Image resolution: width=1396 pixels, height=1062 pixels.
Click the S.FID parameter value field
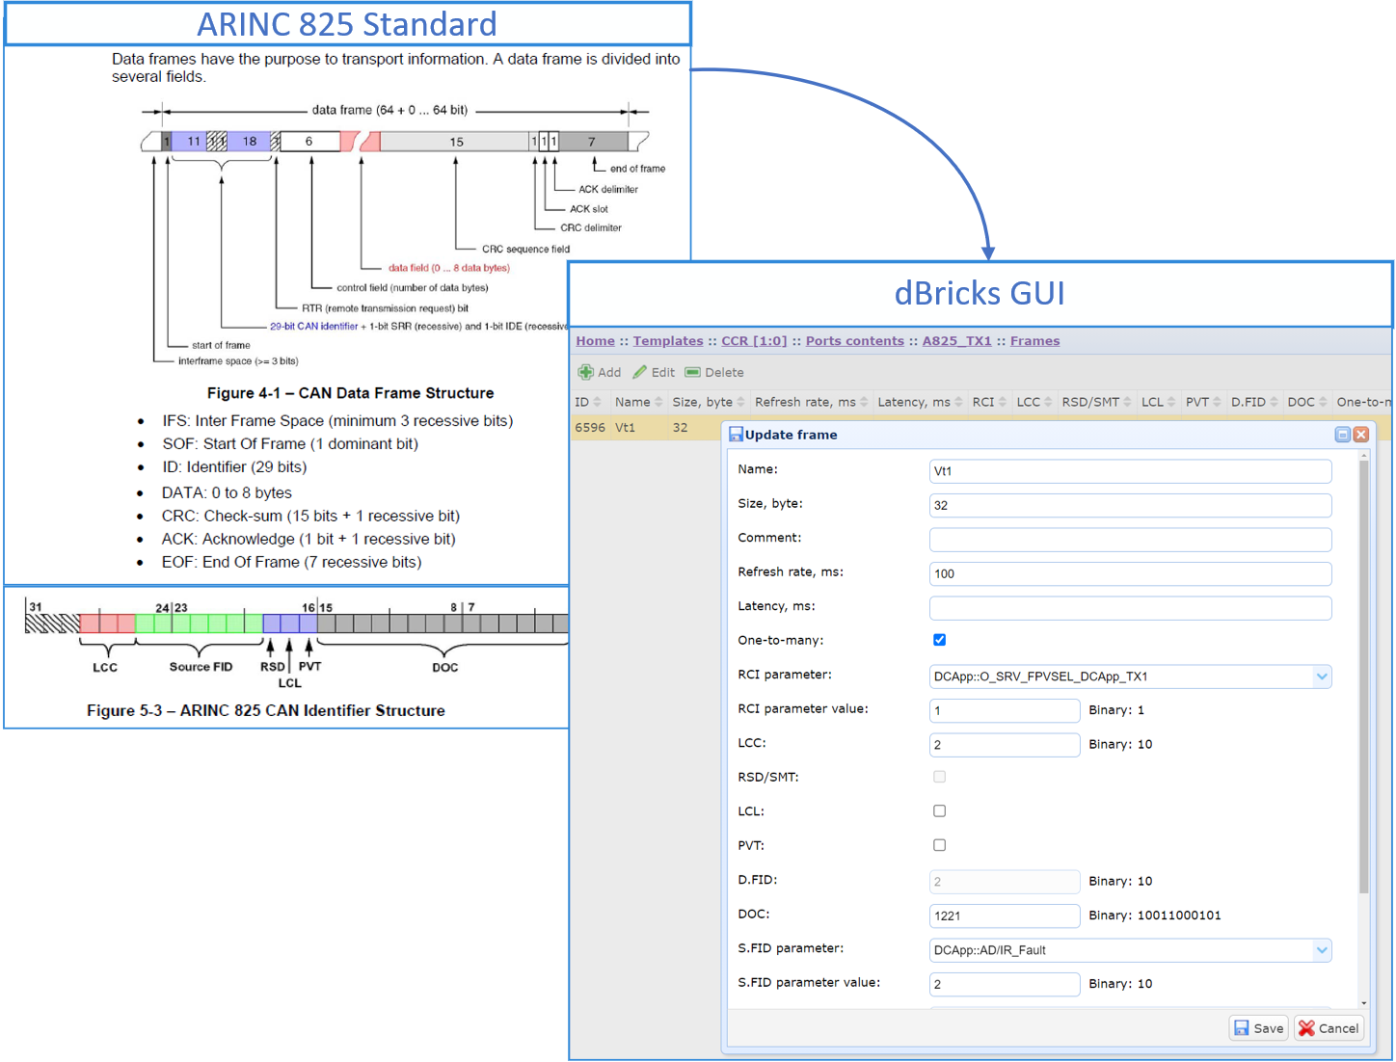1005,984
